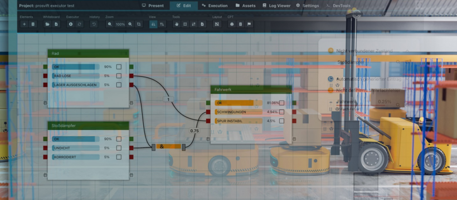Start the executor with the play icon
The height and width of the screenshot is (200, 457).
coord(71,24)
